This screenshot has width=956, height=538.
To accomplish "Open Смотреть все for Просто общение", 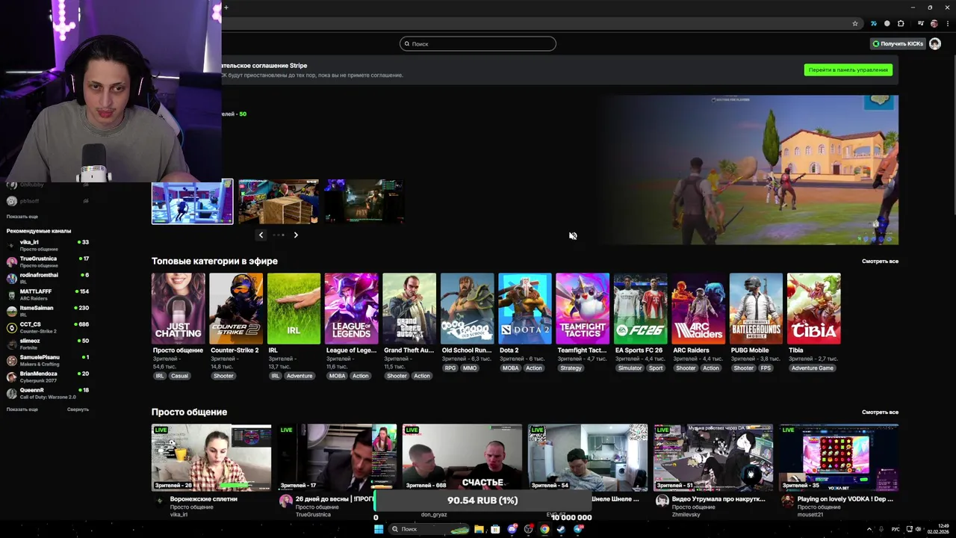I will click(880, 412).
